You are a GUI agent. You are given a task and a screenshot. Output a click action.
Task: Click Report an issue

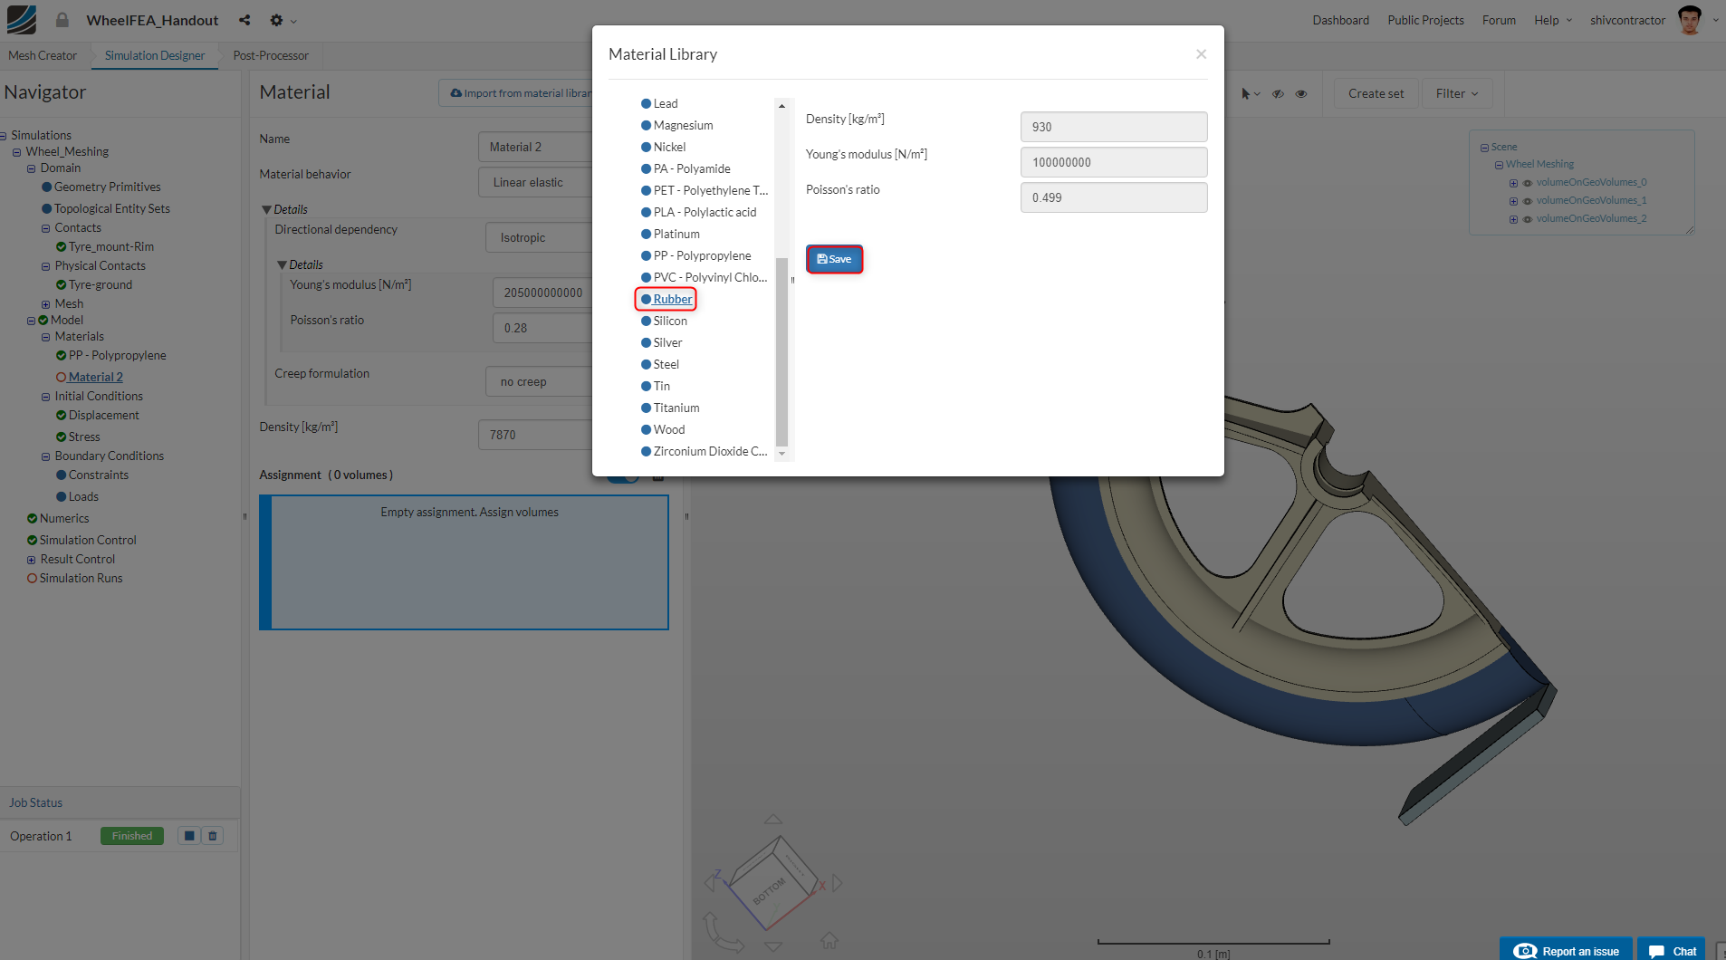coord(1567,950)
